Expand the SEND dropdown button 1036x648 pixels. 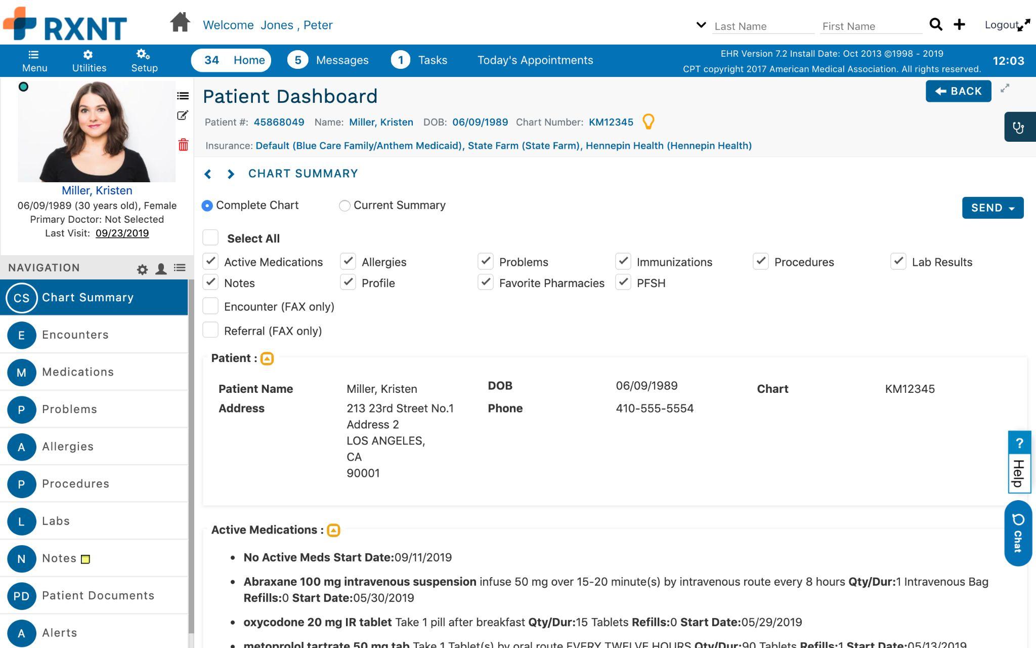click(x=1012, y=208)
